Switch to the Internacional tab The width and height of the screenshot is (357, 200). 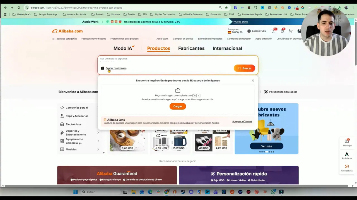click(x=227, y=48)
